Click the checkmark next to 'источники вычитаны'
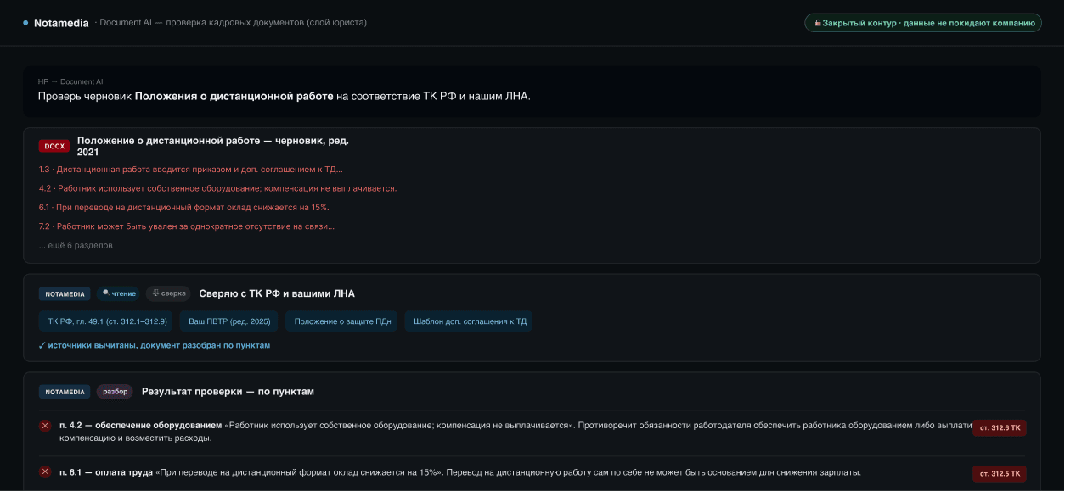 42,346
